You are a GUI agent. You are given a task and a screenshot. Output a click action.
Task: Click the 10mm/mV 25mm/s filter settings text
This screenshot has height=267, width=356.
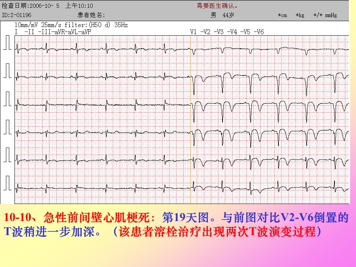click(71, 25)
